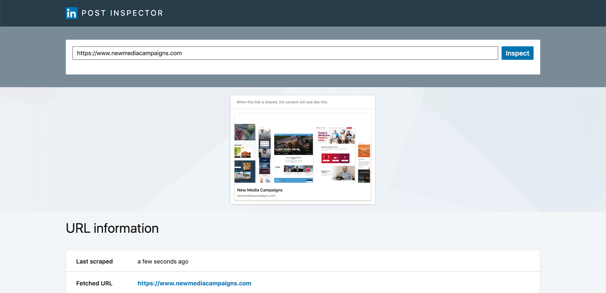Click the New Media Campaigns preview title
This screenshot has width=606, height=293.
point(260,190)
